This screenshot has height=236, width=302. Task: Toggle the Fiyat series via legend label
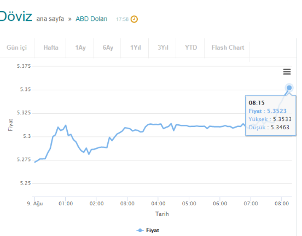tap(153, 230)
